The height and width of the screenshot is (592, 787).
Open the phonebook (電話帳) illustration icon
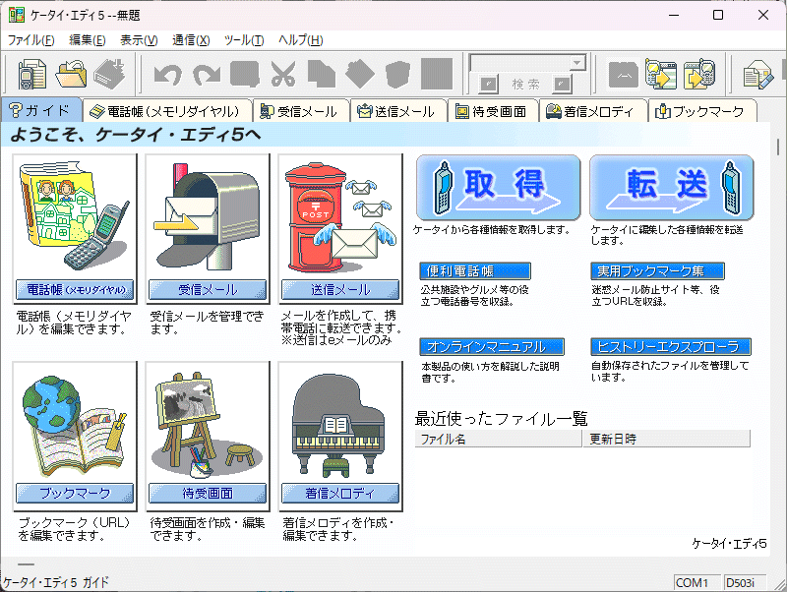click(x=76, y=216)
